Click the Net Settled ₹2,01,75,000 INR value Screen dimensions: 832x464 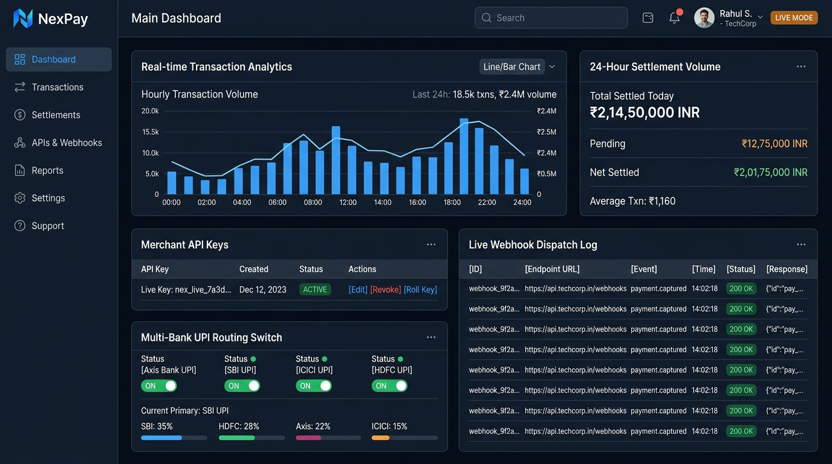pos(770,172)
